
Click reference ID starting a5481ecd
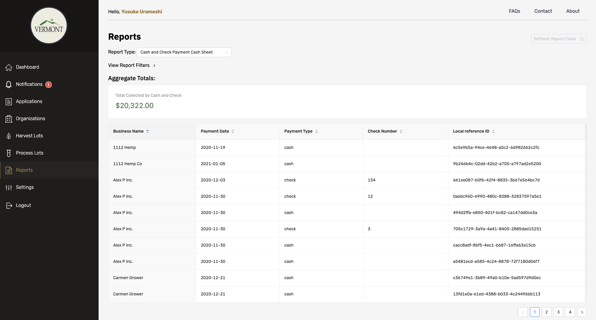coord(496,261)
